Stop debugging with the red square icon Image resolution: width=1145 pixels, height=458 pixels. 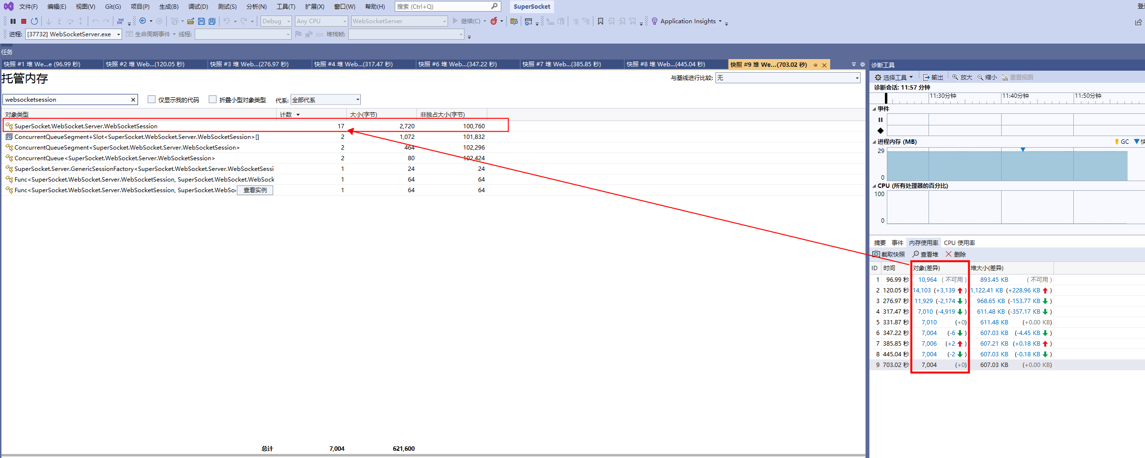point(24,21)
